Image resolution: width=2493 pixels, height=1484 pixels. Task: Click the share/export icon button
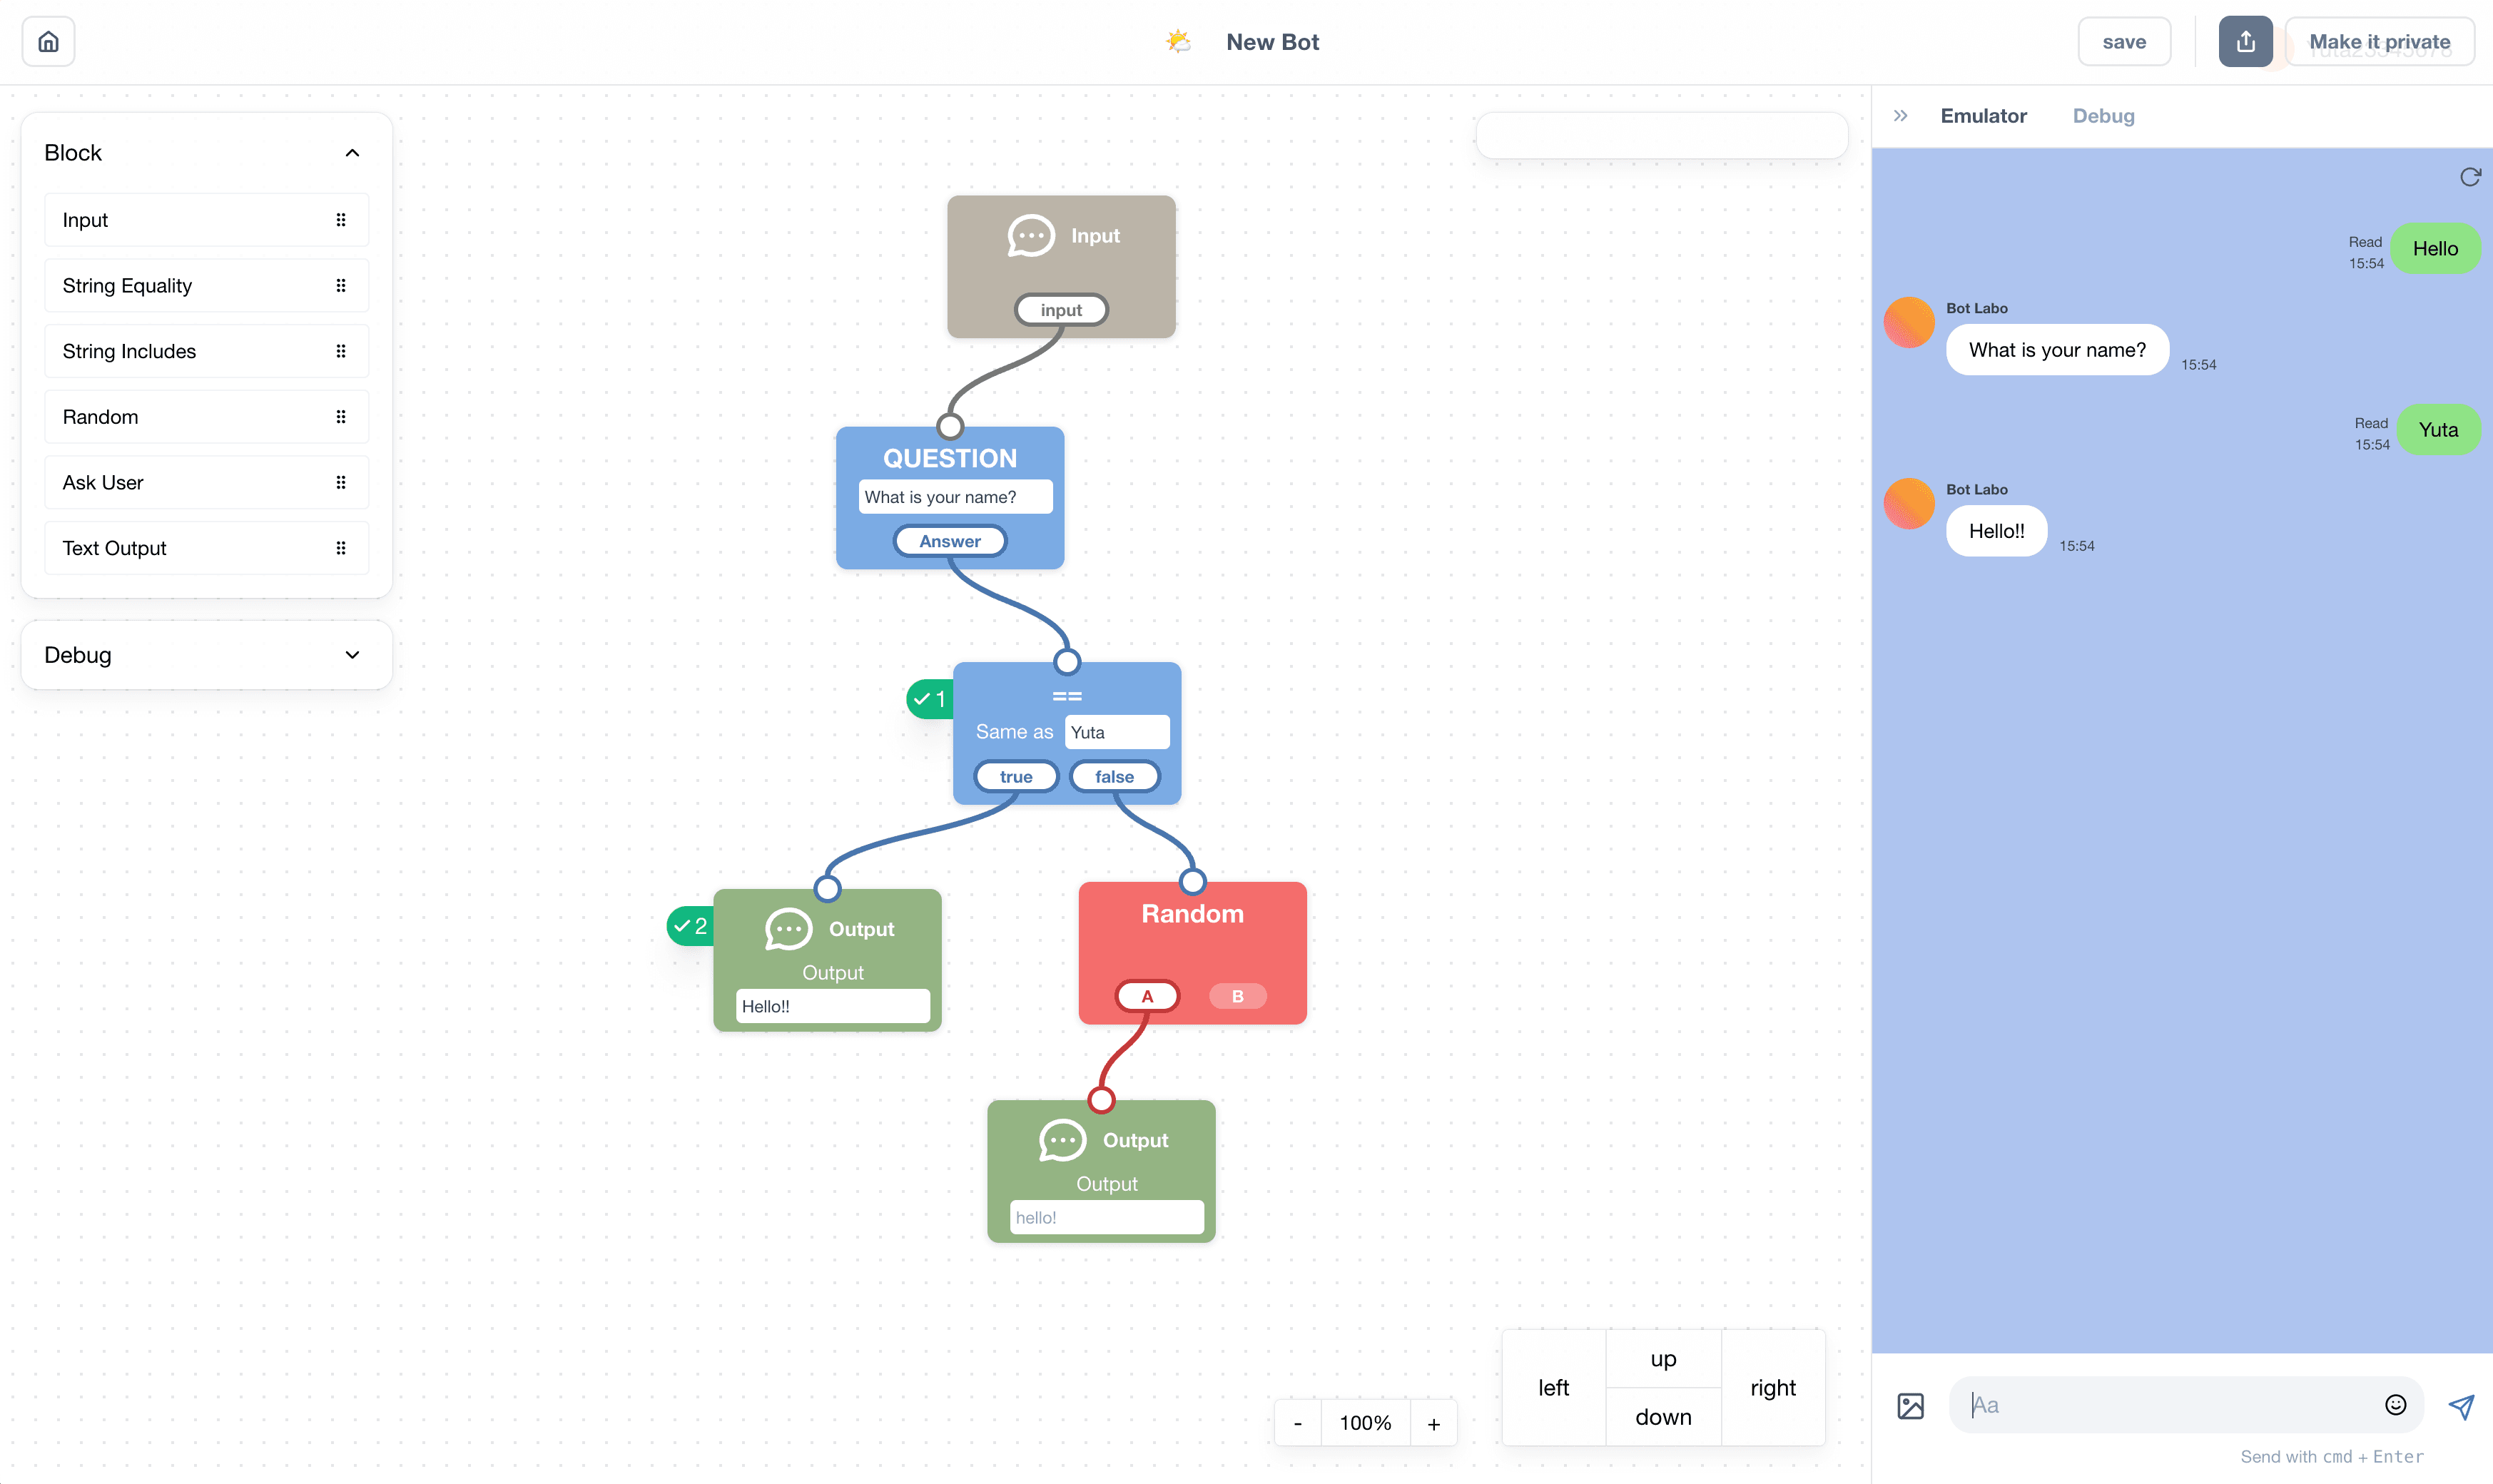tap(2245, 42)
